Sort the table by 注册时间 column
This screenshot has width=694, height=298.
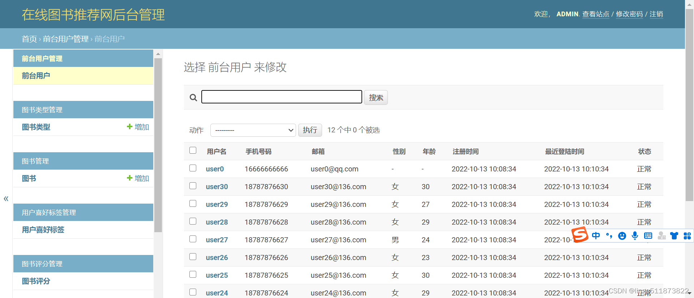point(466,152)
